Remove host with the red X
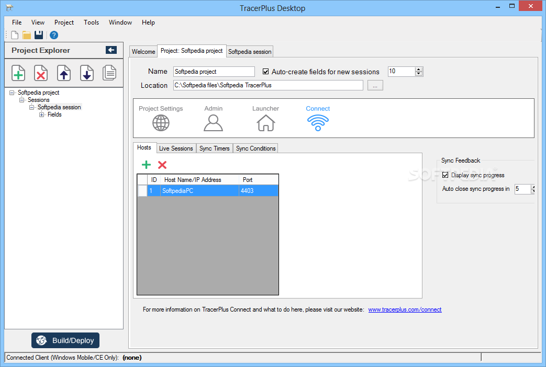This screenshot has height=367, width=546. tap(162, 165)
